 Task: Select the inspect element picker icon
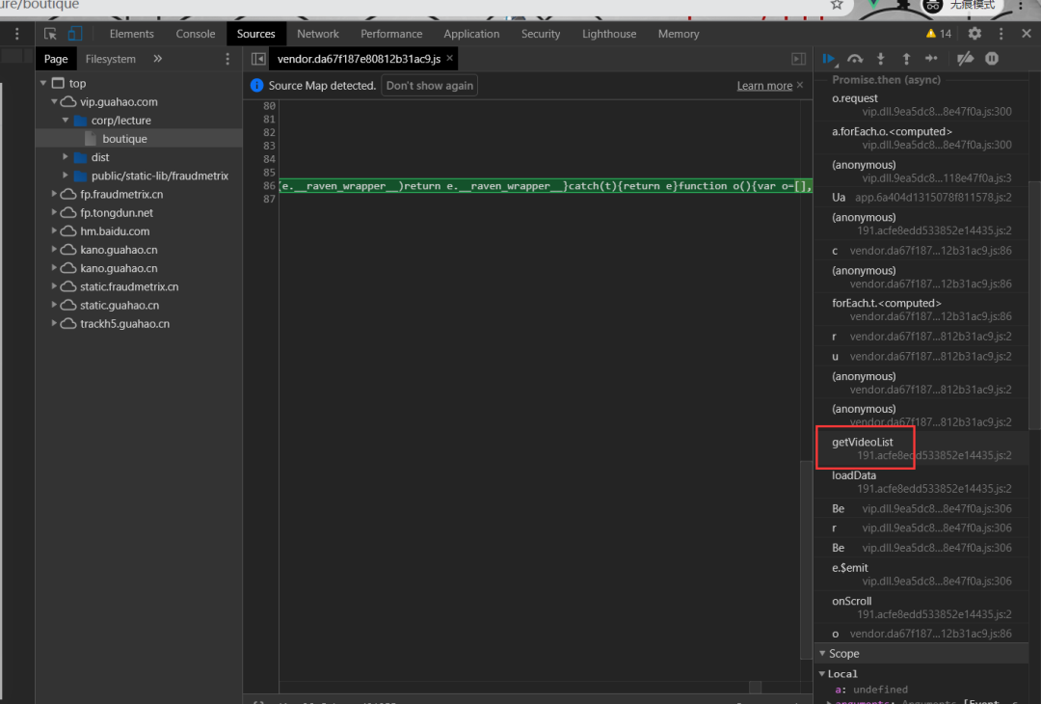tap(51, 34)
